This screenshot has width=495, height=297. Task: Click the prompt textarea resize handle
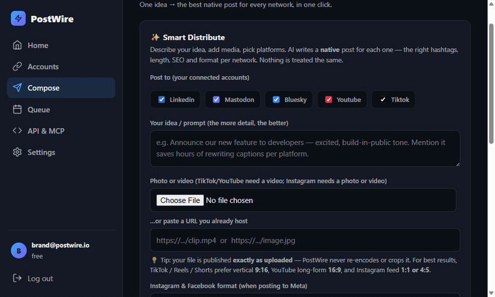point(458,164)
